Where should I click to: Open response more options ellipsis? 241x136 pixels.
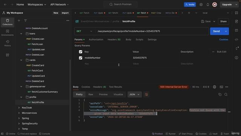pos(227,87)
